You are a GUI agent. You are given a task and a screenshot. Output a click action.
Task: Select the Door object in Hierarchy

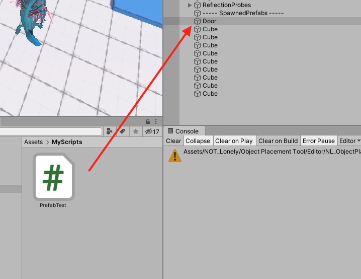210,21
